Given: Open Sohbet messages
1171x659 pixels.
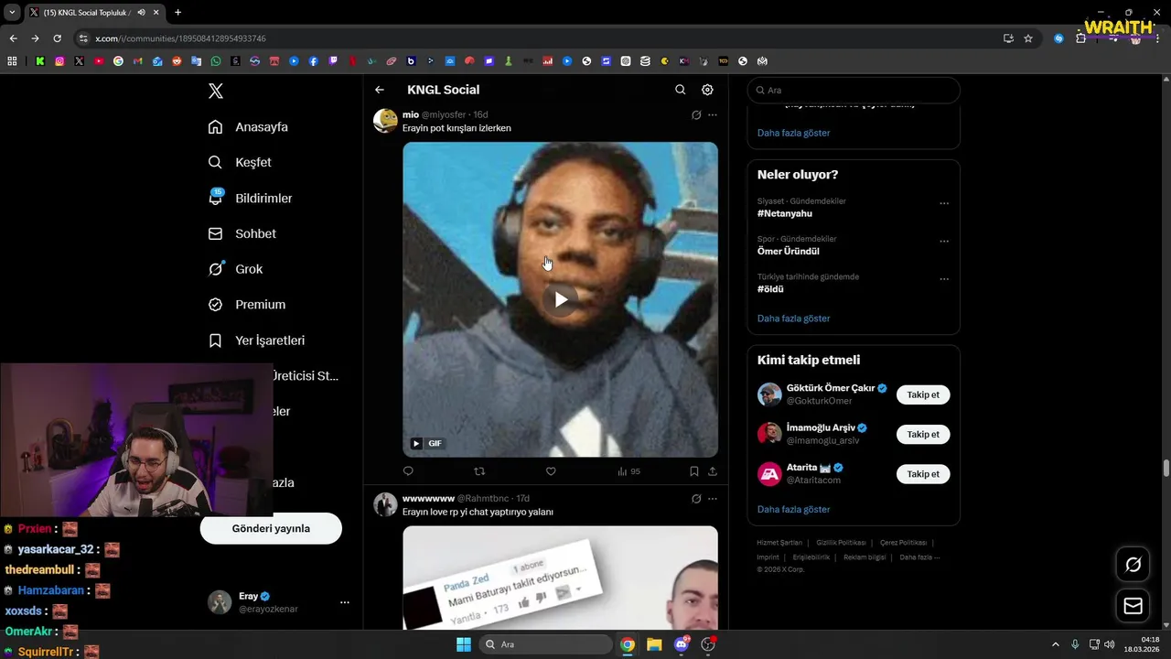Looking at the screenshot, I should [242, 233].
